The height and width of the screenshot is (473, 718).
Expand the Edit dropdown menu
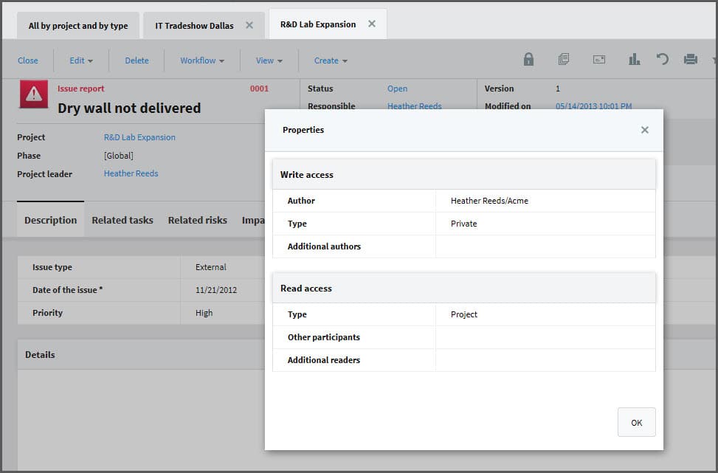click(81, 61)
